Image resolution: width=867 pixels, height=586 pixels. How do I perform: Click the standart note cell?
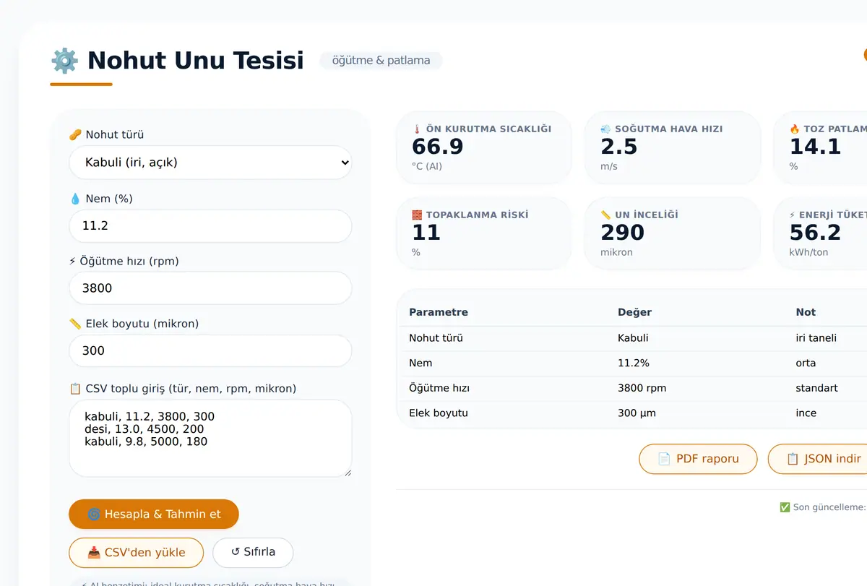pos(817,388)
